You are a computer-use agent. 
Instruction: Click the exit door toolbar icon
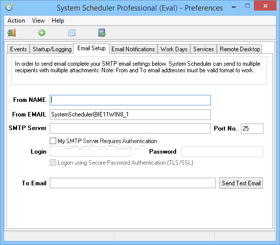click(12, 33)
